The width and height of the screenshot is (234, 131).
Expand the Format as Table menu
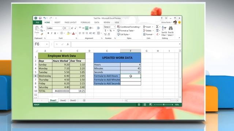point(126,31)
